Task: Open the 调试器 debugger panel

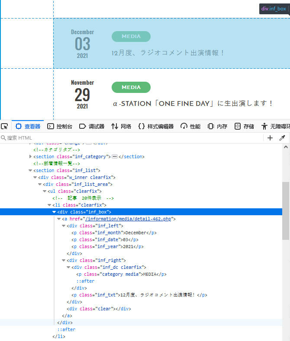Action: [92, 126]
